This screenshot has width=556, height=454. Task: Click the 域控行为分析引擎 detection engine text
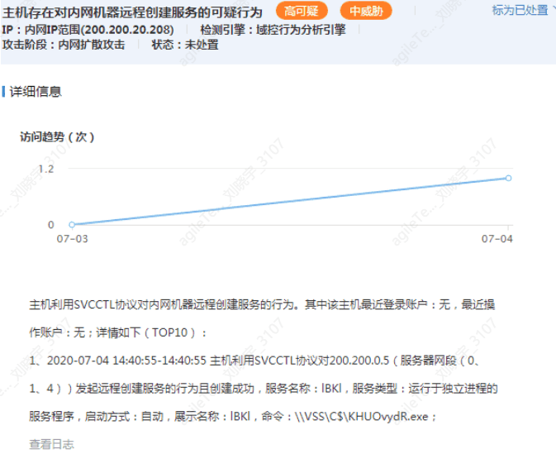click(x=301, y=29)
